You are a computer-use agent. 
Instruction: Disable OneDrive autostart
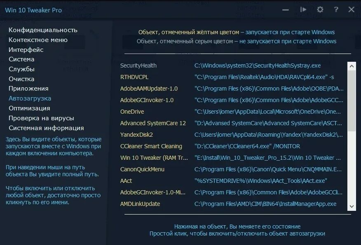pyautogui.click(x=132, y=112)
